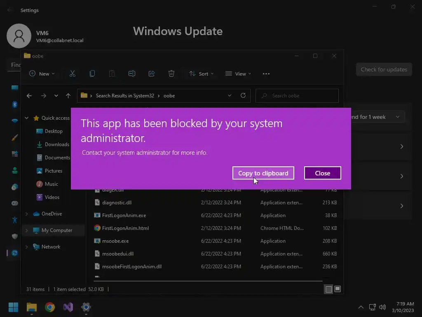Open the New dropdown in Explorer
The width and height of the screenshot is (422, 317).
pos(42,73)
